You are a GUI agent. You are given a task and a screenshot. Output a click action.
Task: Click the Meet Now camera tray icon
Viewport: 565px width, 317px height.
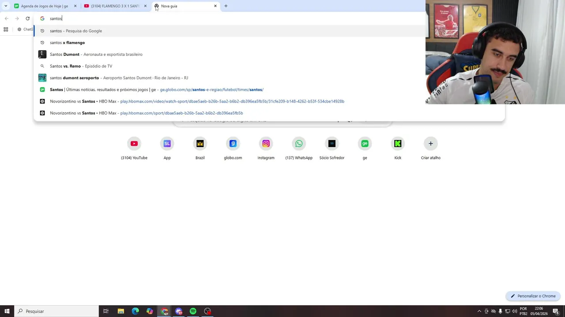[487, 311]
